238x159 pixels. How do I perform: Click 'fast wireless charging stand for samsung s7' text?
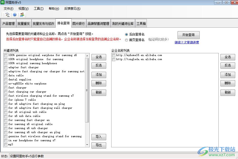(x=41, y=96)
